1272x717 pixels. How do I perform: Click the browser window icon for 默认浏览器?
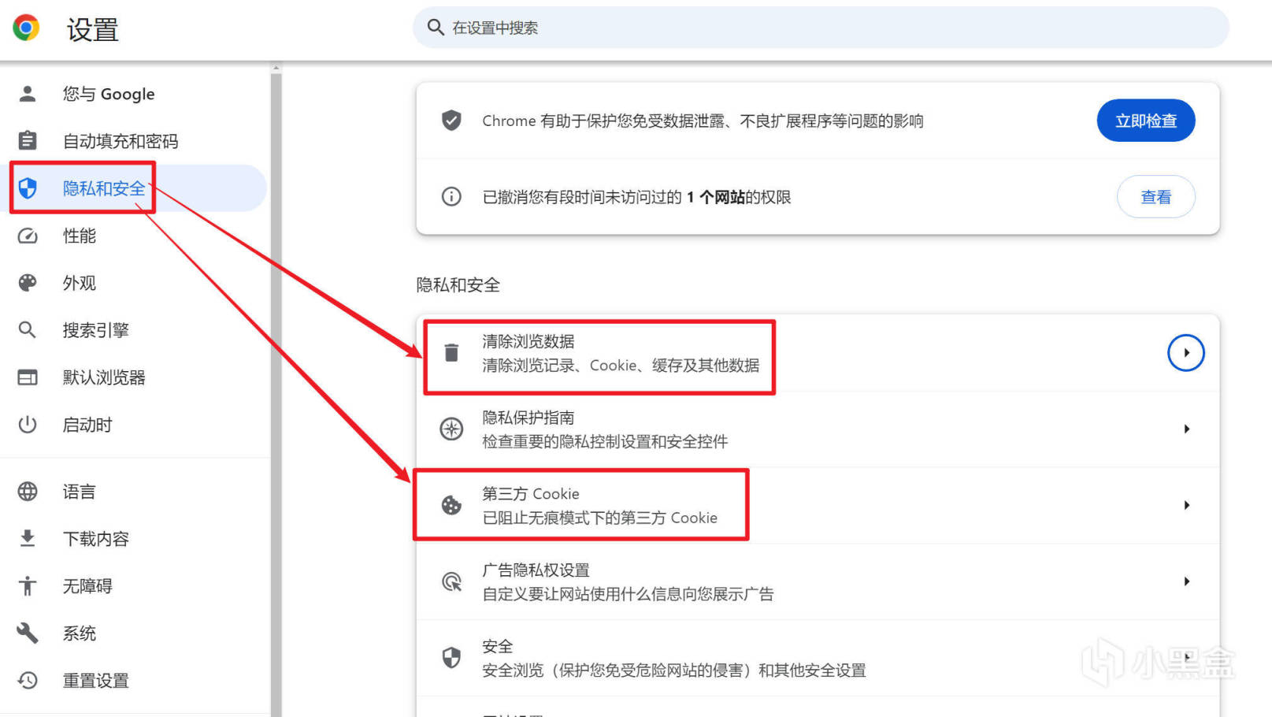point(28,377)
